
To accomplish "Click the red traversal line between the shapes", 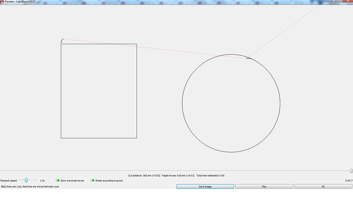I will tap(153, 48).
